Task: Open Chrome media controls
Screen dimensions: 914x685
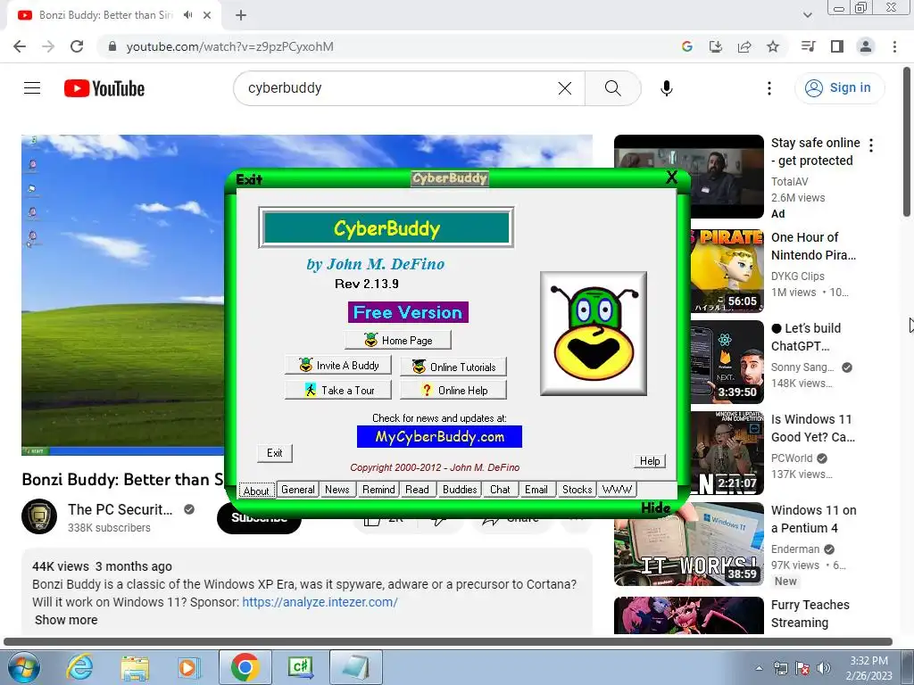Action: 808,46
